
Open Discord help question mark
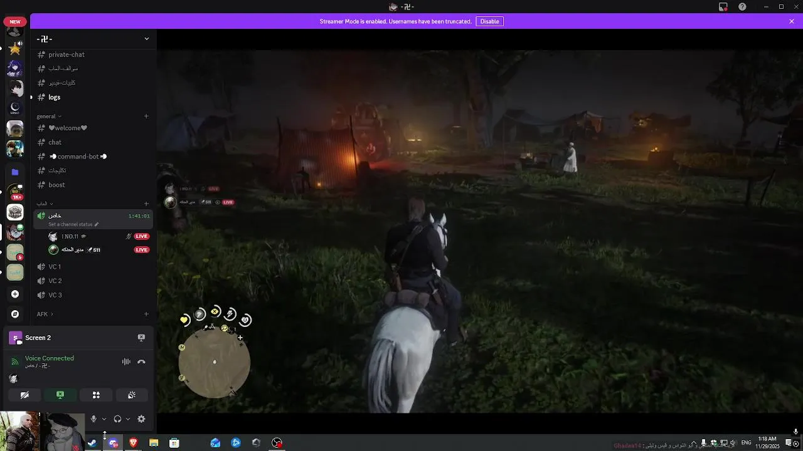point(743,7)
